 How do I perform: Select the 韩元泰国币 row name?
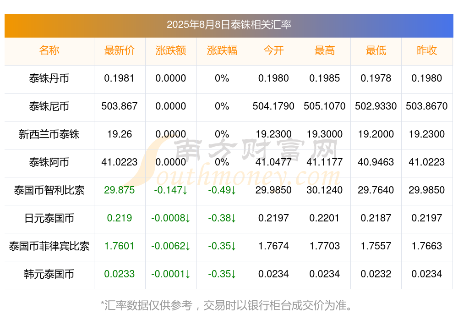[x=49, y=274]
